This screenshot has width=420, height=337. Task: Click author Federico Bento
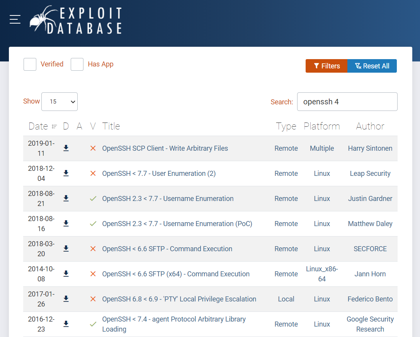(370, 299)
